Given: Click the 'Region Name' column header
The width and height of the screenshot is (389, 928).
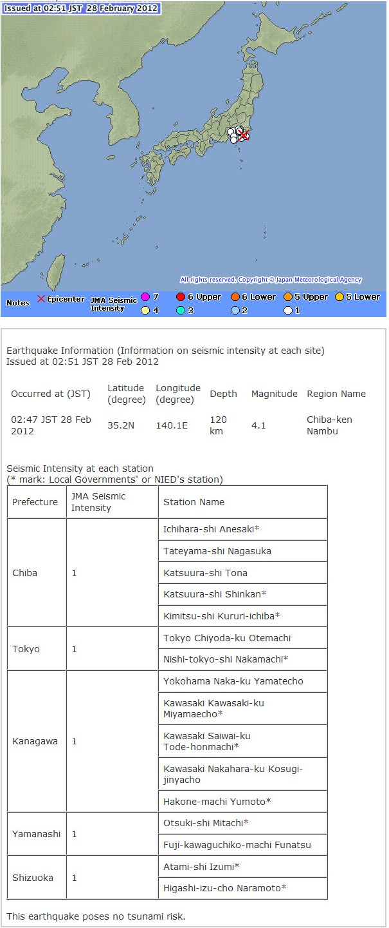Looking at the screenshot, I should 336,394.
